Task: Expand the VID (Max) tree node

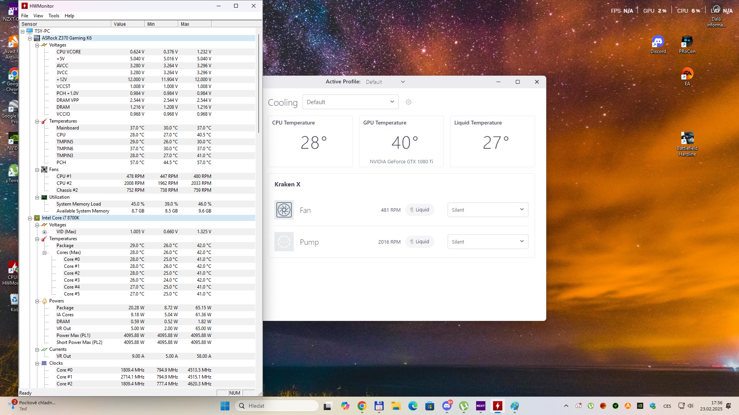Action: point(44,232)
